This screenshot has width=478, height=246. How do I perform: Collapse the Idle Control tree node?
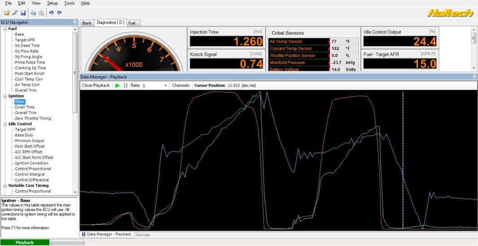point(5,124)
